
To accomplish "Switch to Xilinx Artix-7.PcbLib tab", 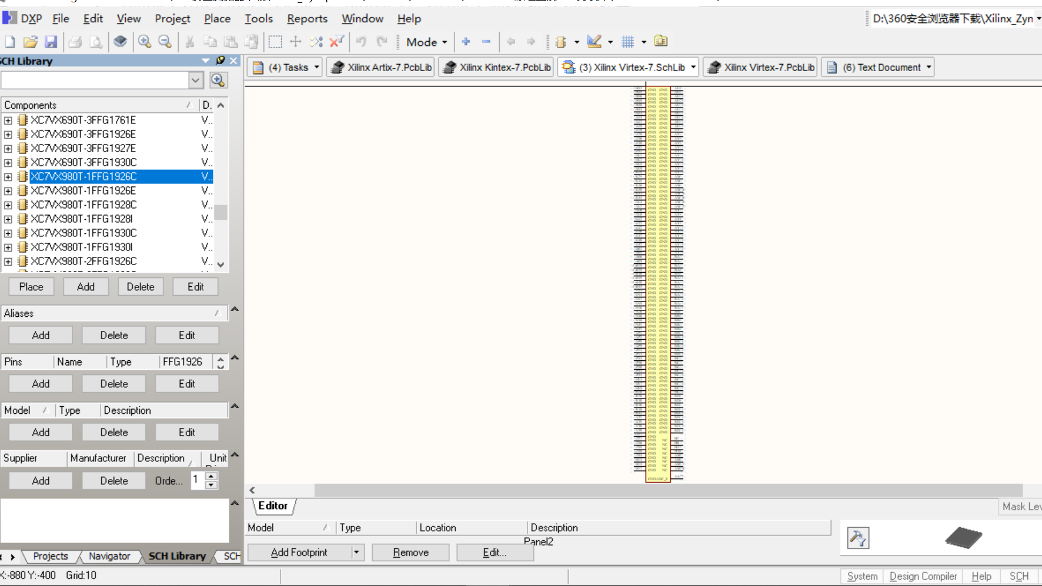I will pyautogui.click(x=381, y=67).
